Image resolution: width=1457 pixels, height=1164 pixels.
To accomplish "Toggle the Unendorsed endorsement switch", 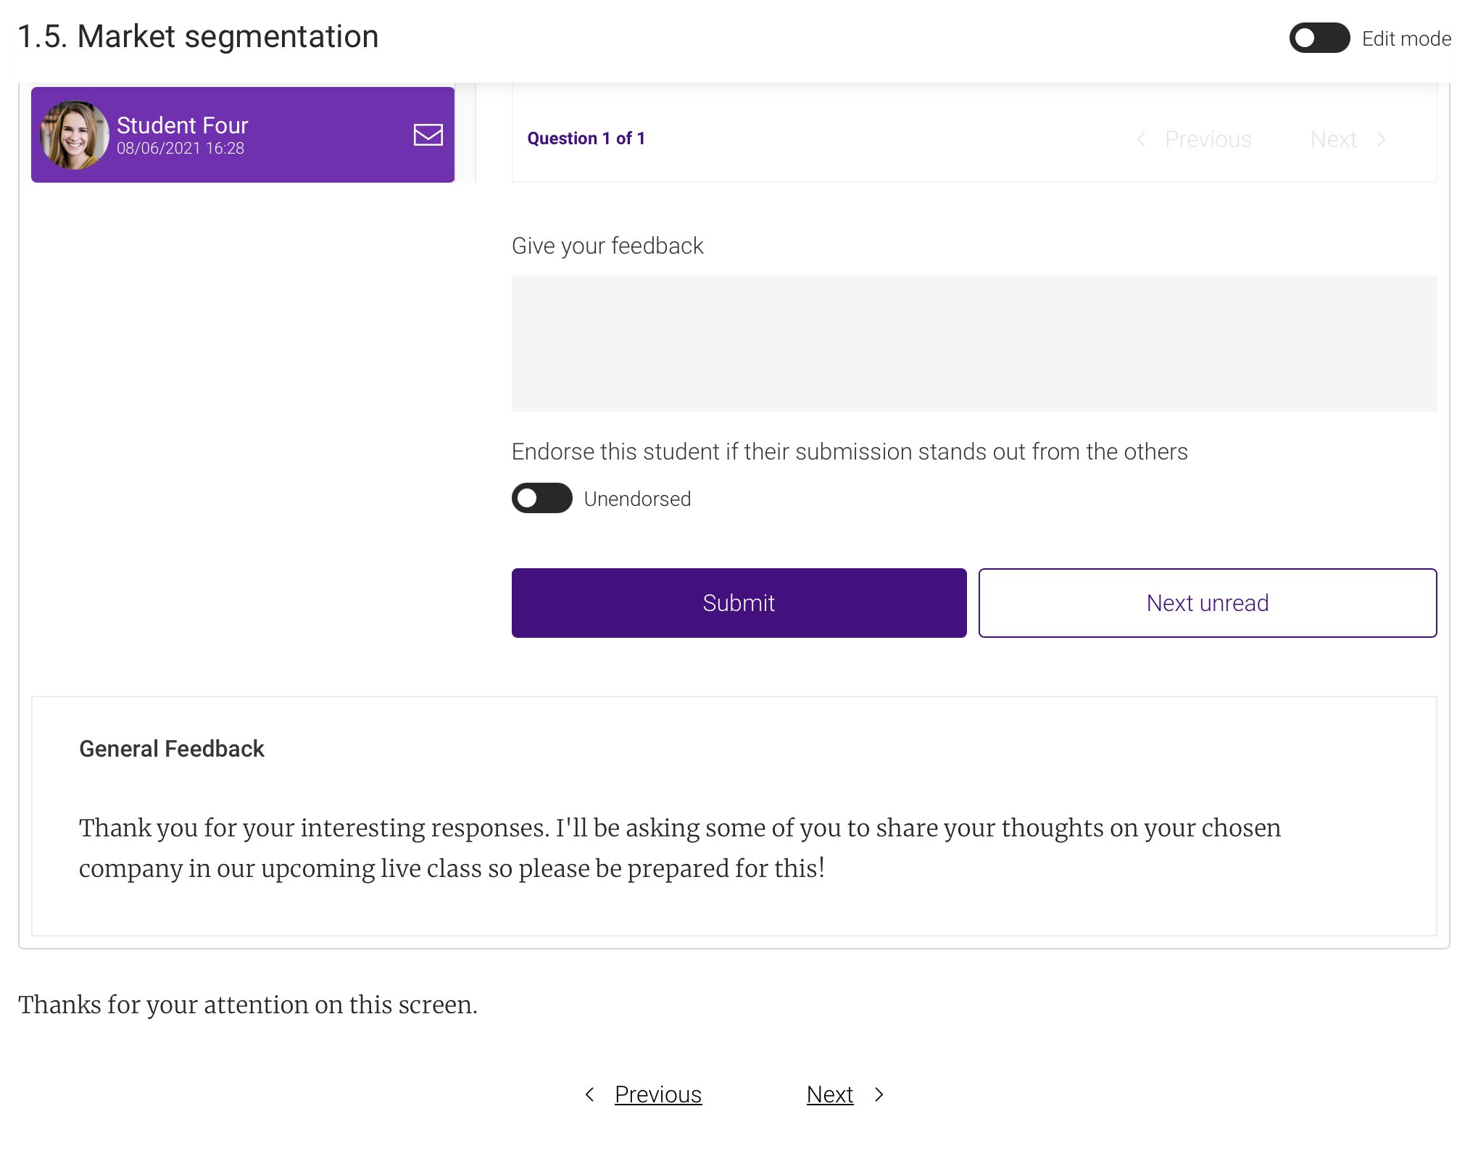I will coord(541,499).
